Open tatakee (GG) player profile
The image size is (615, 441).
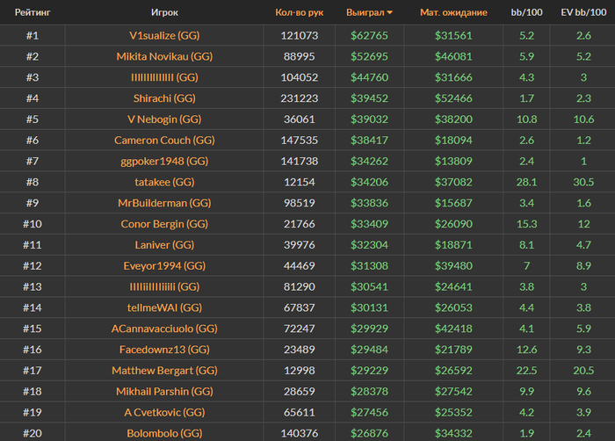[x=164, y=182]
